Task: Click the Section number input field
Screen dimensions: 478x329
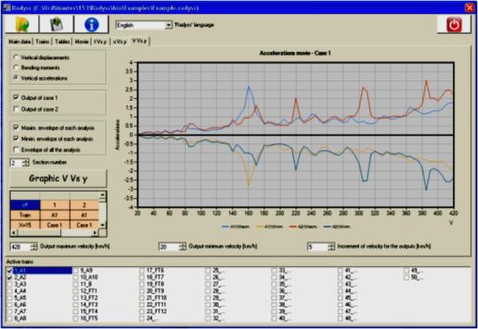Action: (x=17, y=163)
